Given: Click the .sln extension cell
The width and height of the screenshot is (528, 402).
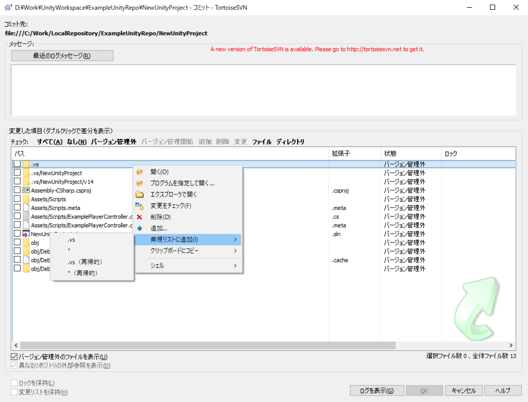Looking at the screenshot, I should (x=336, y=234).
